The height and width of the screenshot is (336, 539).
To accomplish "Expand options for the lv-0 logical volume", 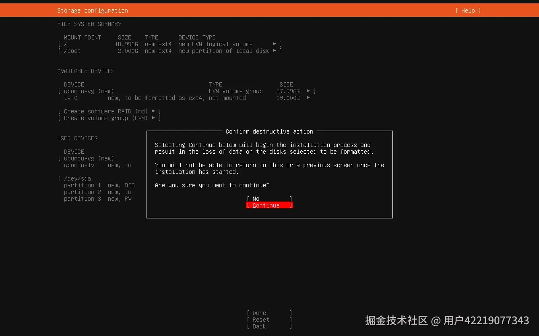I will click(308, 97).
